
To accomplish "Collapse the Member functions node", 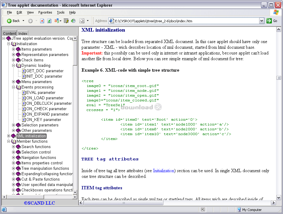I will pyautogui.click(x=9, y=141).
